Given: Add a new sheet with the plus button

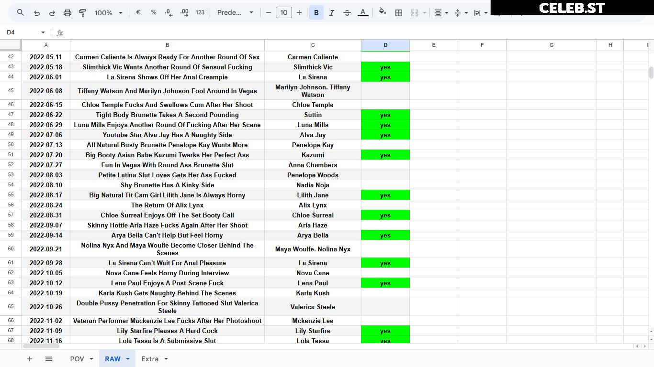Looking at the screenshot, I should coord(30,359).
